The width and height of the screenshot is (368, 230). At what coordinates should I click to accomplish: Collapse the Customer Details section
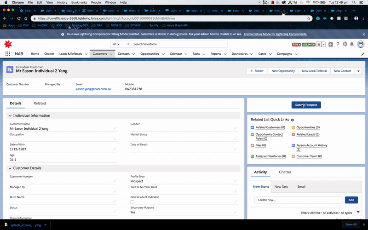click(x=10, y=168)
